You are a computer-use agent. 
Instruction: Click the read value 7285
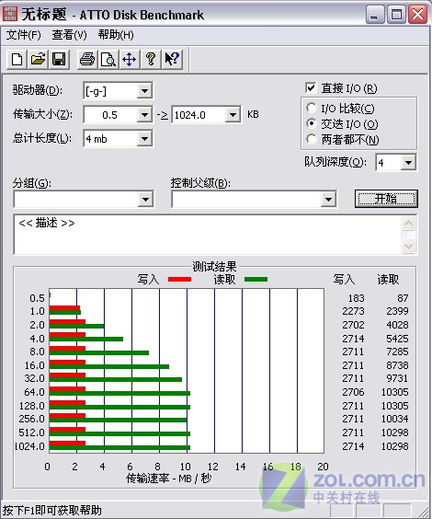click(x=397, y=352)
